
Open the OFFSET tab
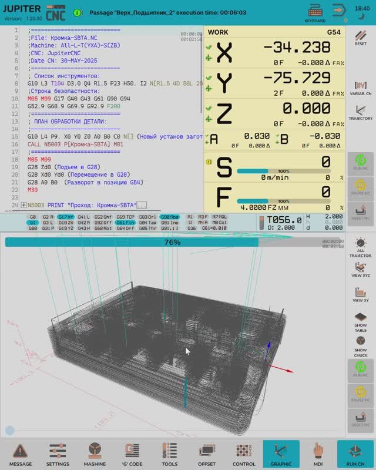[207, 454]
